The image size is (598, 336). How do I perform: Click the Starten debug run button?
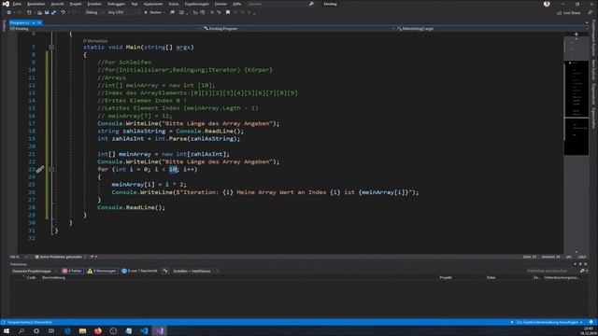pyautogui.click(x=153, y=12)
